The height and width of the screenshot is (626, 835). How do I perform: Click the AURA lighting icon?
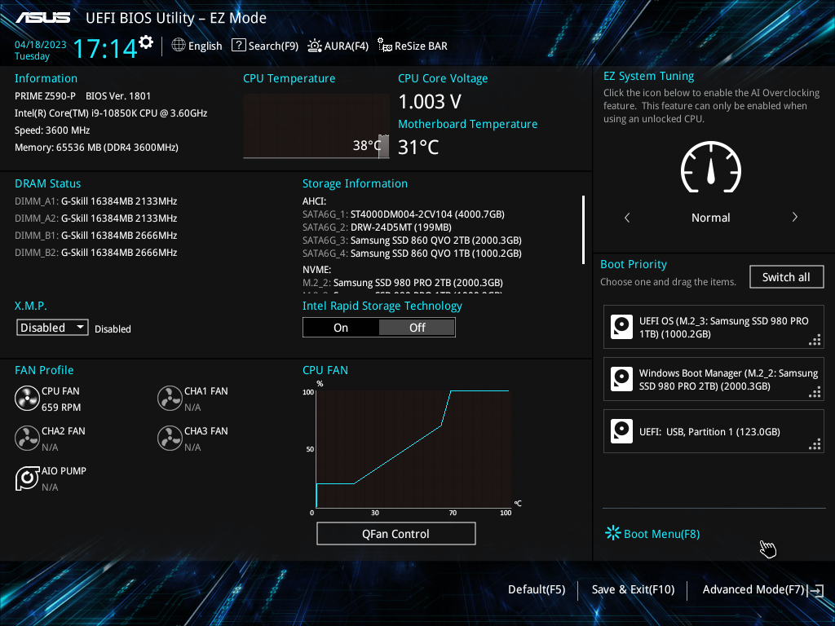[x=315, y=46]
